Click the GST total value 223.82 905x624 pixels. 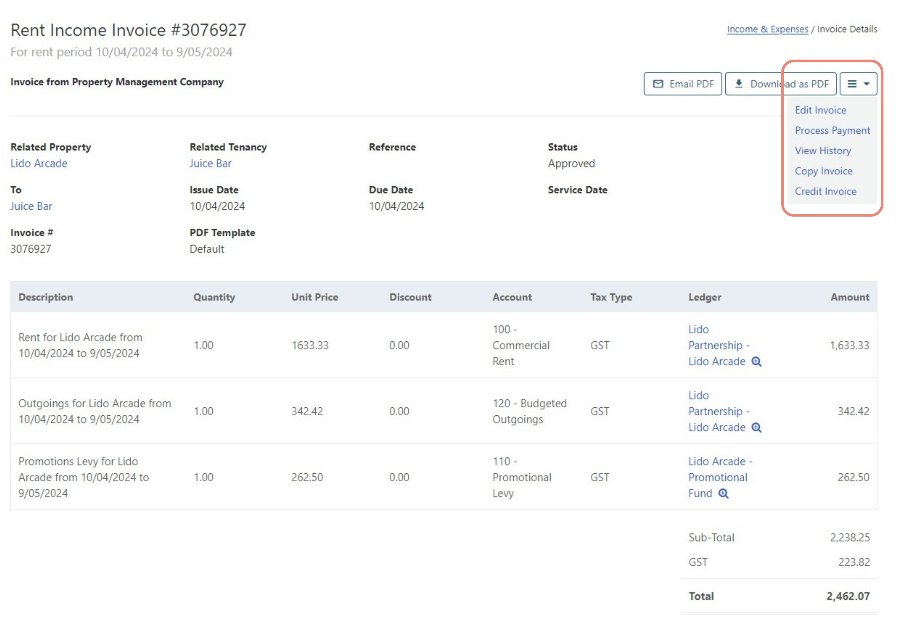(x=854, y=563)
